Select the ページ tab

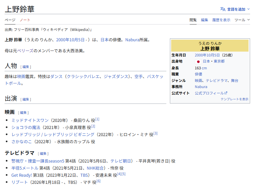coord(10,20)
